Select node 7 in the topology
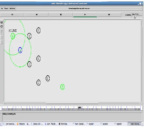This screenshot has height=129, width=145. (x=39, y=83)
